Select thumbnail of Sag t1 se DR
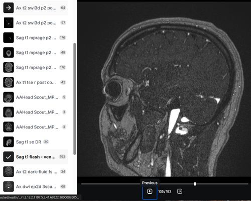 click(x=9, y=142)
